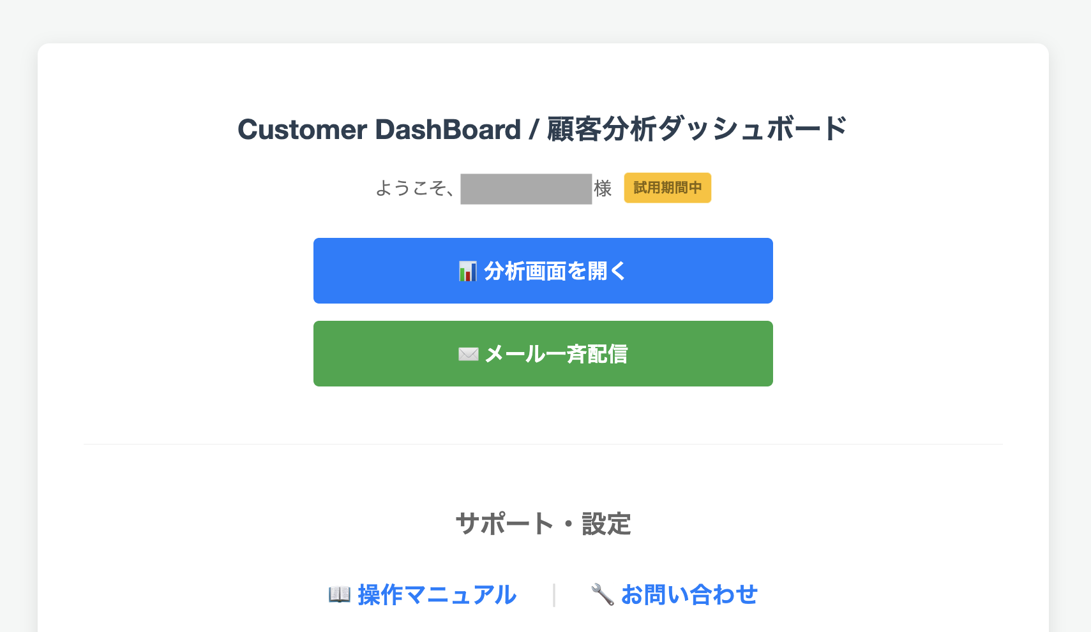Click the 設定 word in the section heading
This screenshot has width=1091, height=632.
pos(606,524)
